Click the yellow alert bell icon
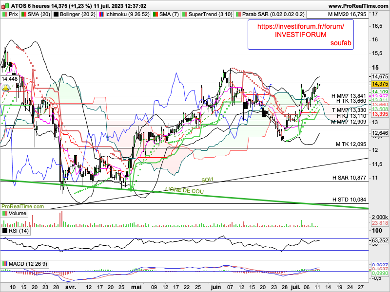Screen dimensions: 390x292 5,88
